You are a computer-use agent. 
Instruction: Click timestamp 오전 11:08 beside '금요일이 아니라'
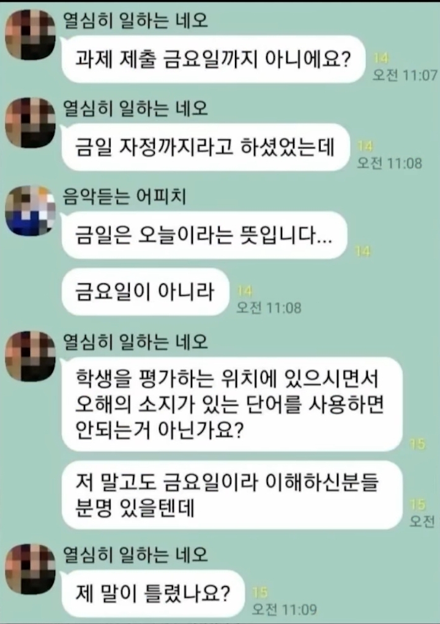pyautogui.click(x=269, y=307)
